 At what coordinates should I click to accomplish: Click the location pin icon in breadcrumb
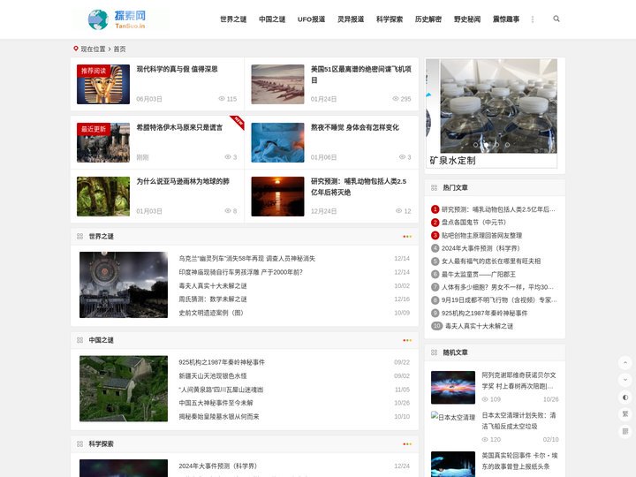pos(75,49)
